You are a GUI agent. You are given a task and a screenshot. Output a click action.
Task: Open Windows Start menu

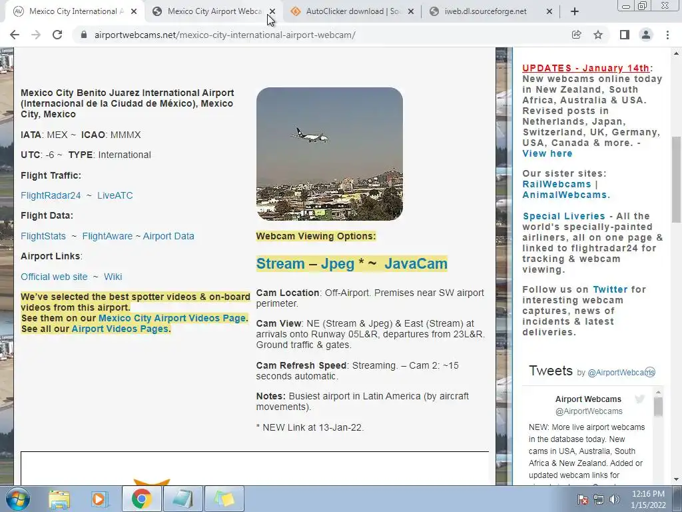18,499
